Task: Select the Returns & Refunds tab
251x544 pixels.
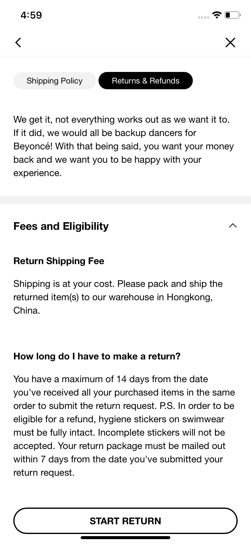Action: click(x=146, y=81)
